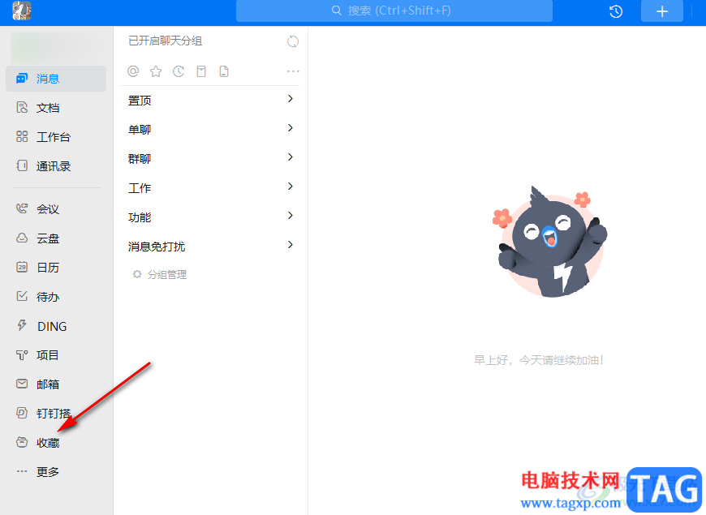The width and height of the screenshot is (706, 515).
Task: Click the 项目 icon
Action: coord(22,355)
